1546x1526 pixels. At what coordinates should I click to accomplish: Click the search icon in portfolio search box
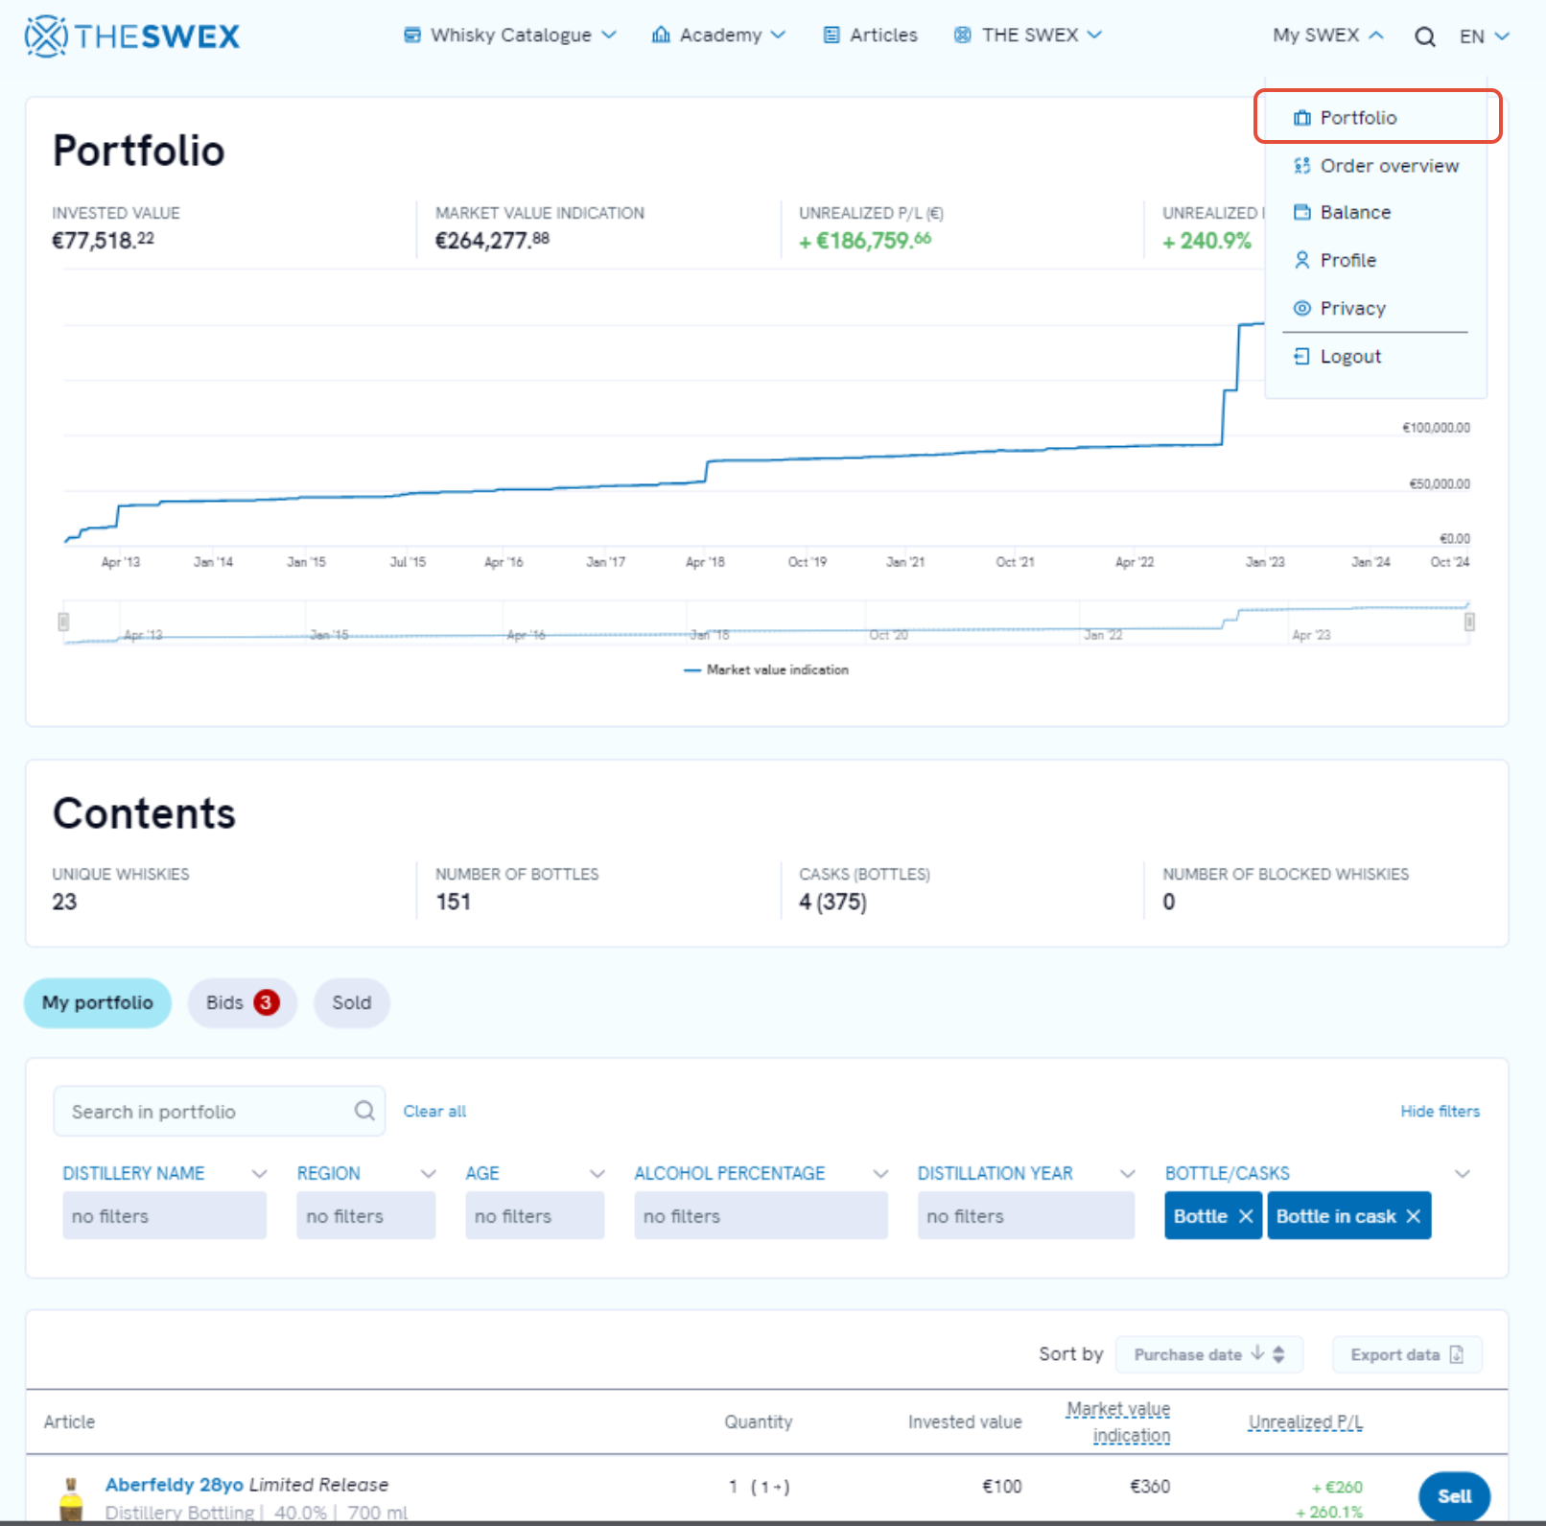click(364, 1111)
